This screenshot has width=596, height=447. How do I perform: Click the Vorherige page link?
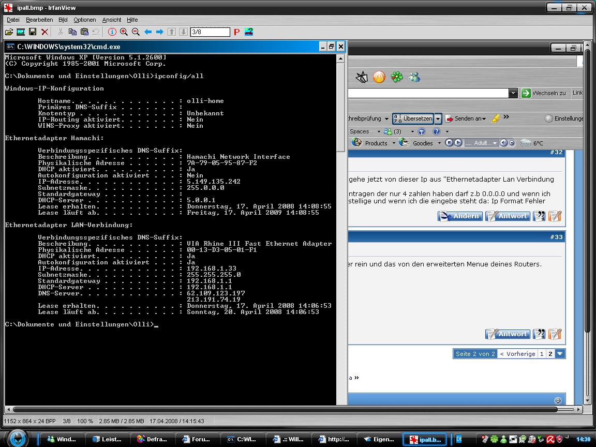pyautogui.click(x=517, y=354)
